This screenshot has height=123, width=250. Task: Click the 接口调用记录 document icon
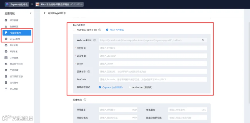(x=6, y=76)
